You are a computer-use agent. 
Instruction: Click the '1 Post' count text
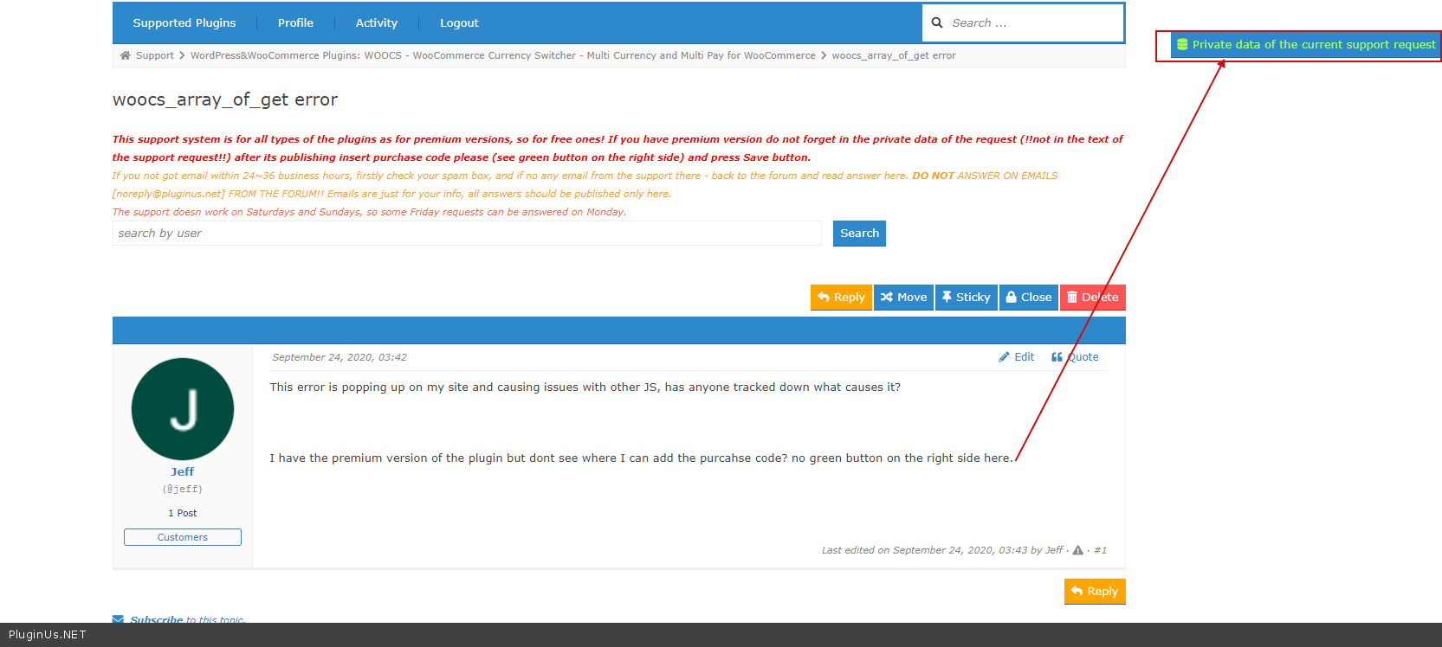point(183,513)
